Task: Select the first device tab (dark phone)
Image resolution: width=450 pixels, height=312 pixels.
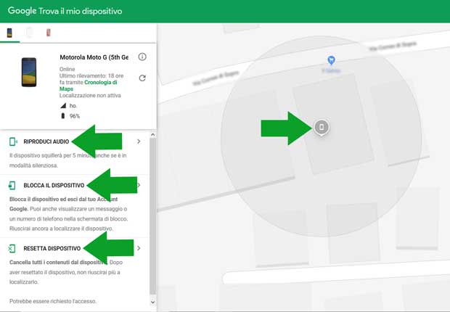Action: click(9, 33)
